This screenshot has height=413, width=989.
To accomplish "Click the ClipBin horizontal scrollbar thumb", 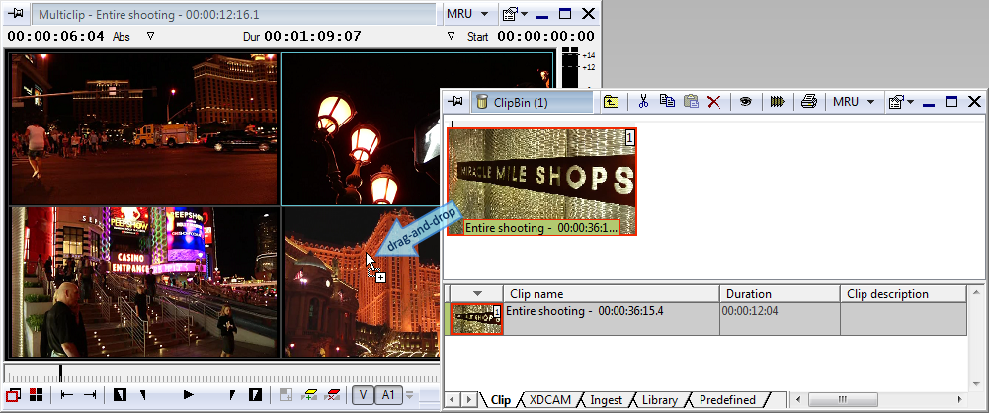I will tap(843, 400).
